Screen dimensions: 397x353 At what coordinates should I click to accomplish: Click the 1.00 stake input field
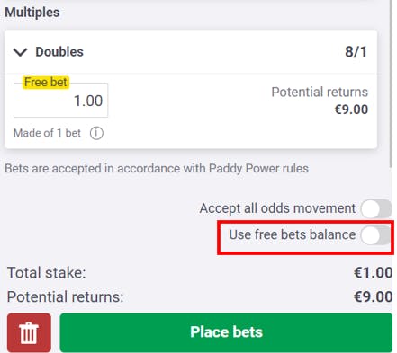point(60,101)
